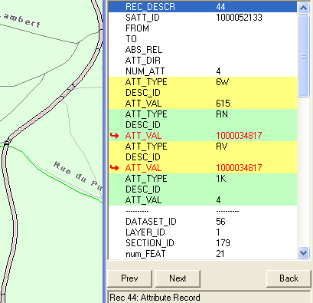Click the scroll up arrow

click(x=303, y=8)
